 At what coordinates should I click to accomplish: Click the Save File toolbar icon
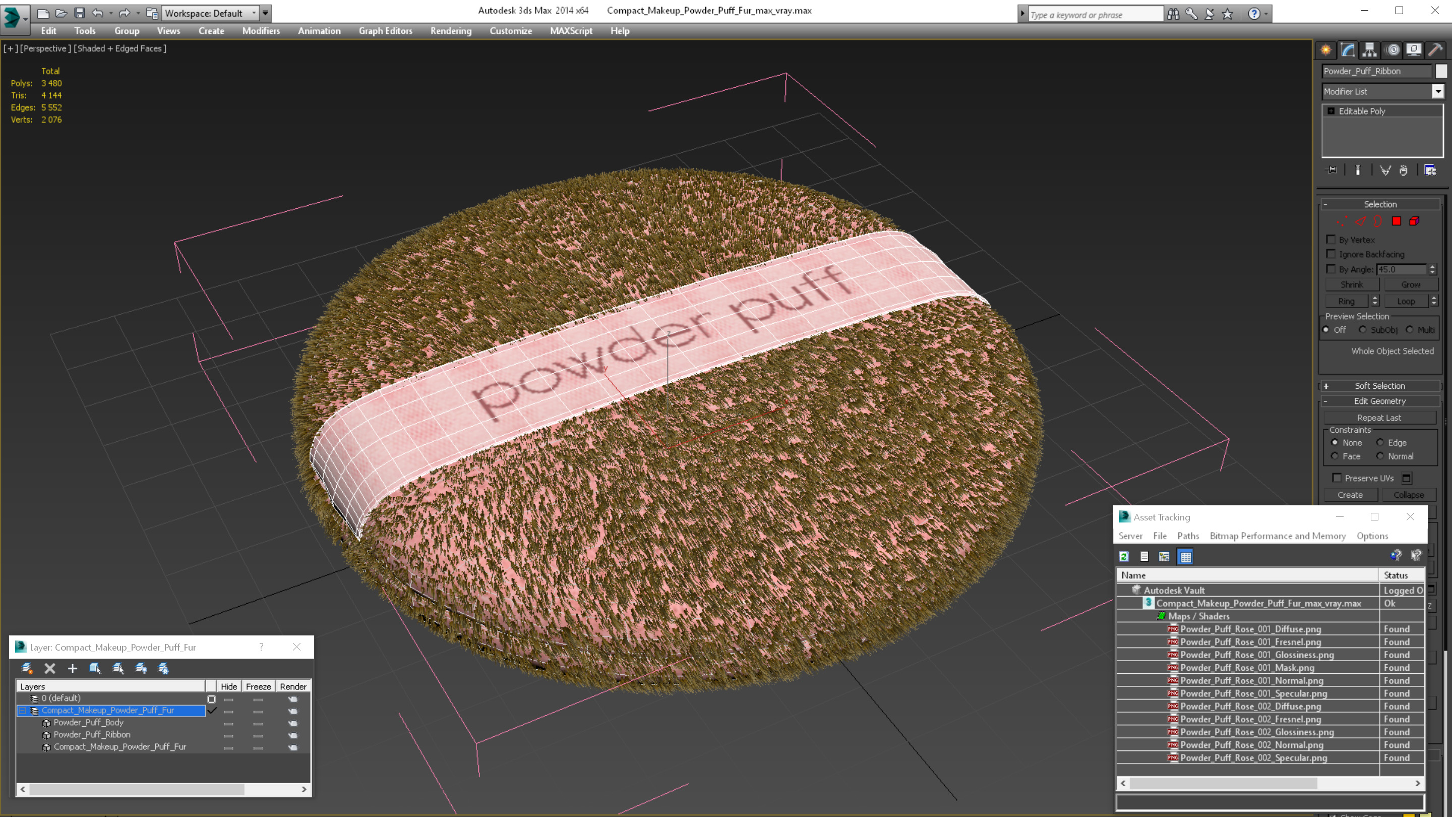(x=80, y=13)
